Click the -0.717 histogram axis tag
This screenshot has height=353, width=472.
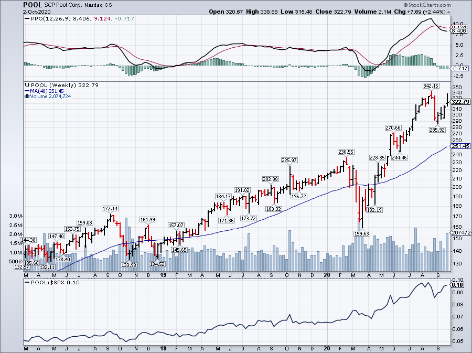click(459, 68)
